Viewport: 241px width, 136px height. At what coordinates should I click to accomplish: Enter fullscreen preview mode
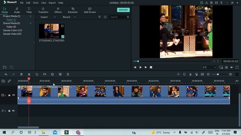click(x=237, y=67)
